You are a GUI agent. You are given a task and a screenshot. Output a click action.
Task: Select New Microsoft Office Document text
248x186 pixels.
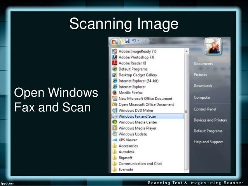145,99
